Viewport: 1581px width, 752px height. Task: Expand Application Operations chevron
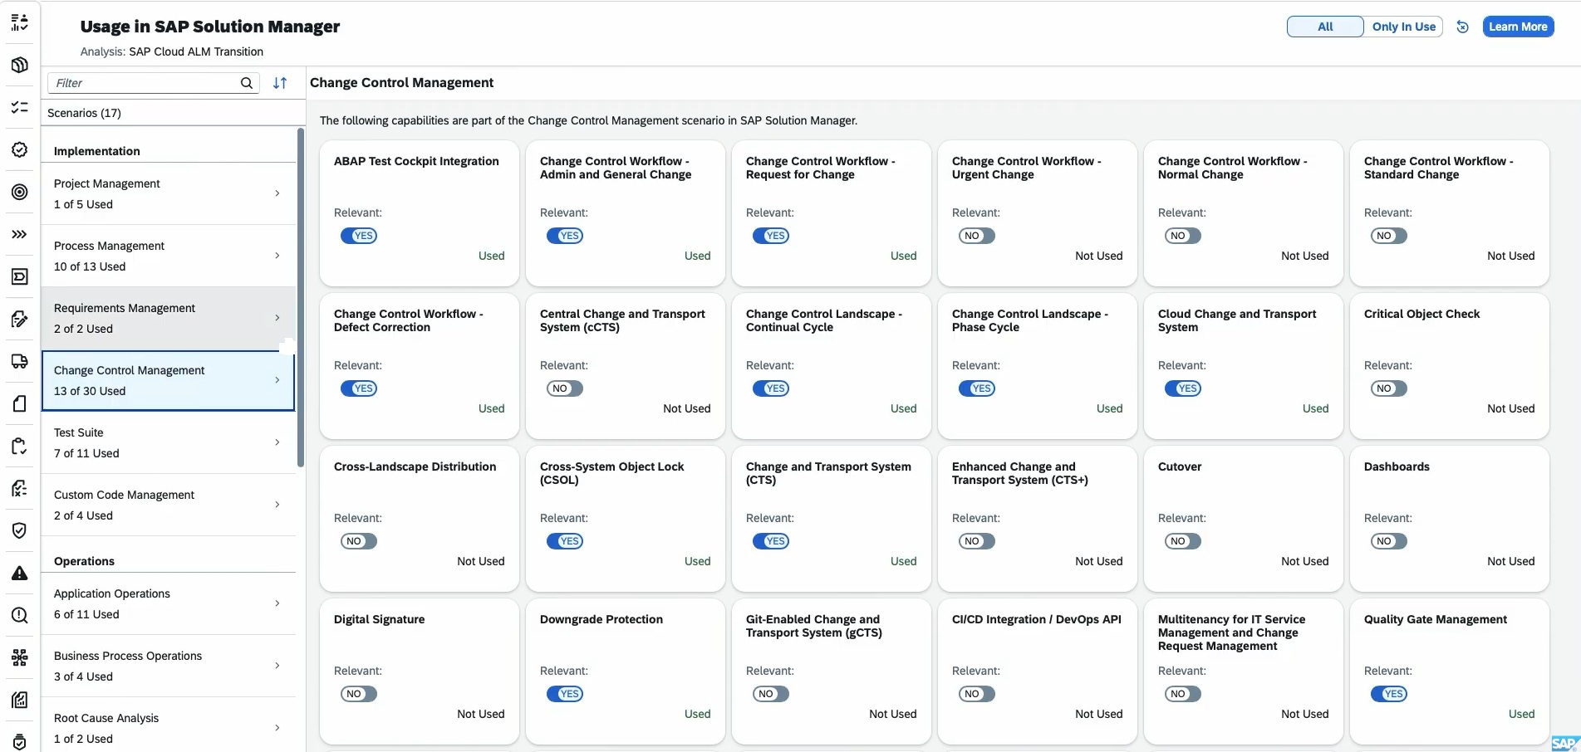pyautogui.click(x=277, y=603)
